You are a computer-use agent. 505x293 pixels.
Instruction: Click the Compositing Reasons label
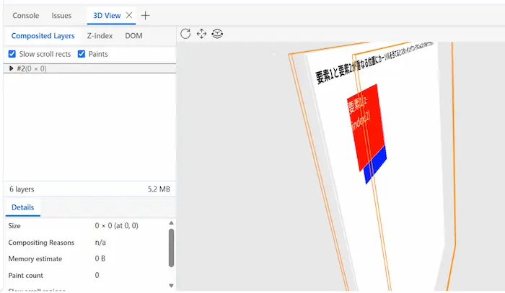(41, 243)
